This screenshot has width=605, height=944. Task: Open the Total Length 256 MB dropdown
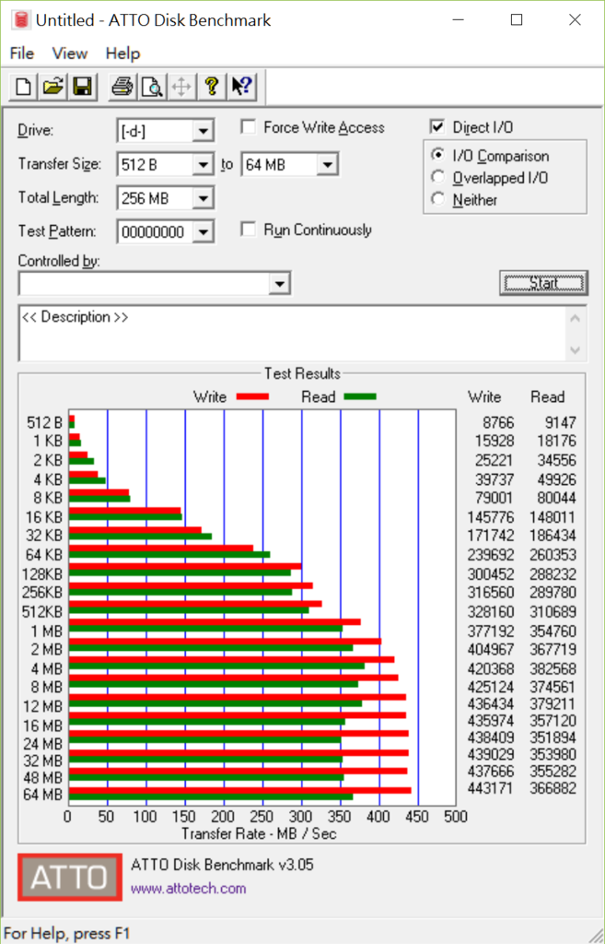203,198
